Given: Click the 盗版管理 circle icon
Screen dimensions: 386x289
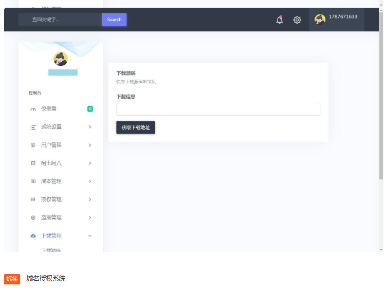Looking at the screenshot, I should [x=33, y=218].
